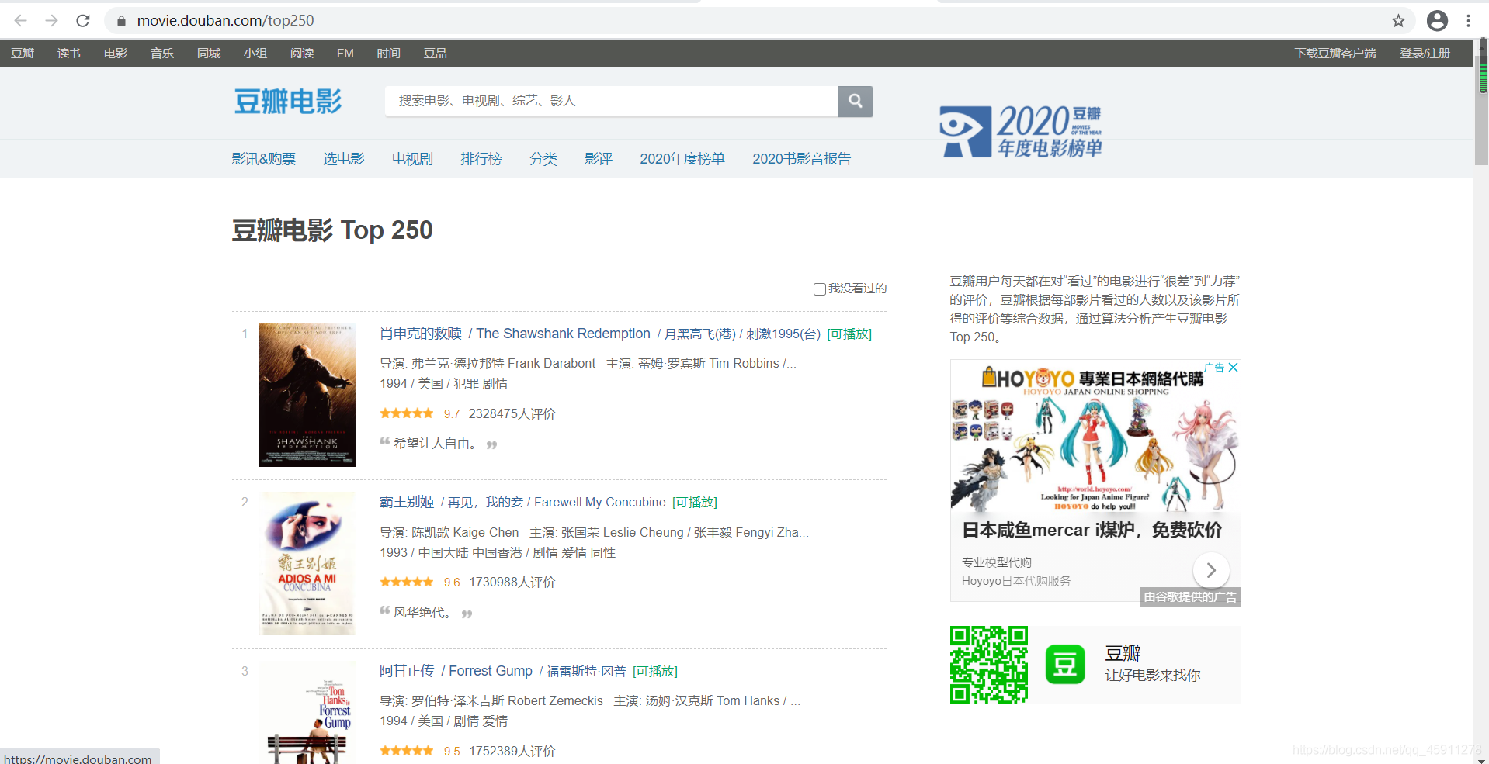Click the 由谷歌提供的广告 label

pos(1190,597)
